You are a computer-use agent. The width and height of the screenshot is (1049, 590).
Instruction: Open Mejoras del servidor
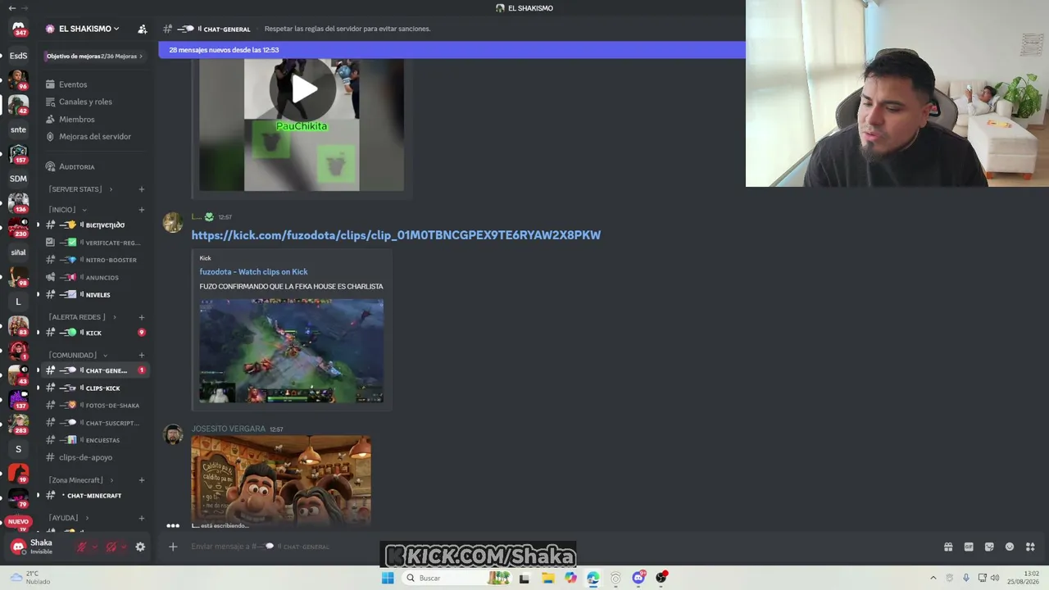97,136
